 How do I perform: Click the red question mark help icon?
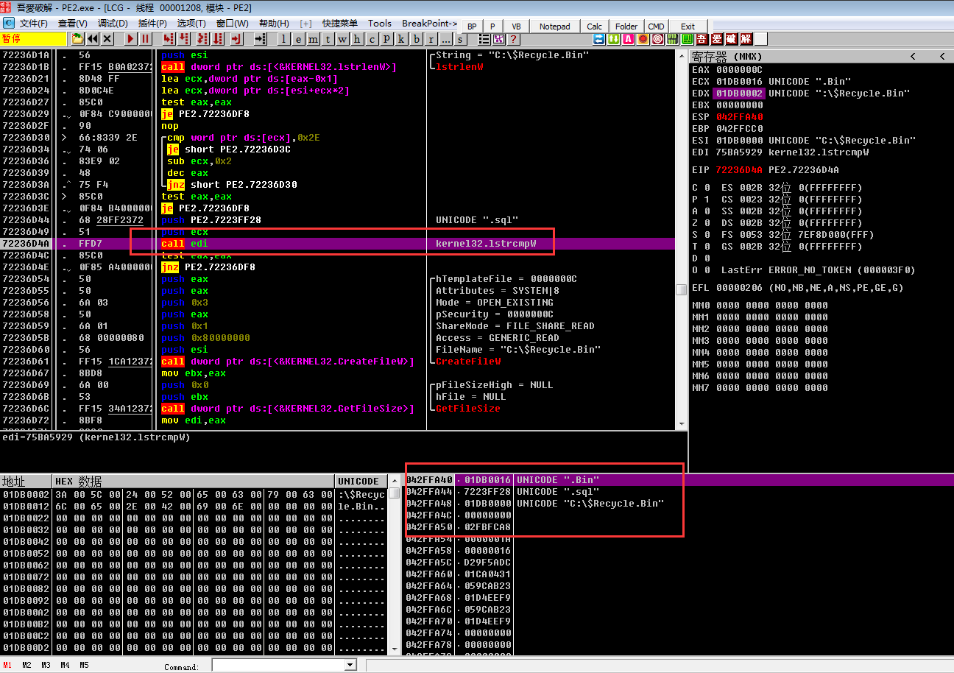pos(513,39)
